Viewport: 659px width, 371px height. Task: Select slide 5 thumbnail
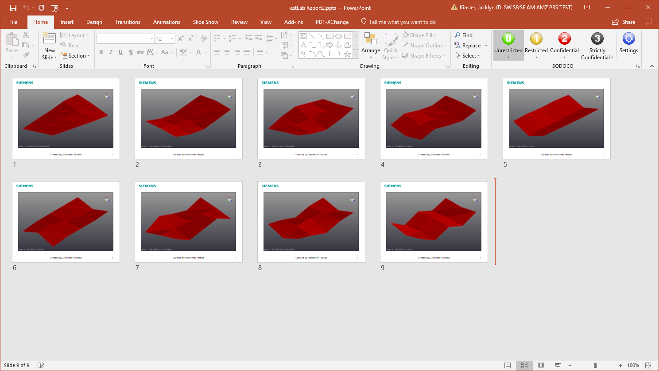556,118
